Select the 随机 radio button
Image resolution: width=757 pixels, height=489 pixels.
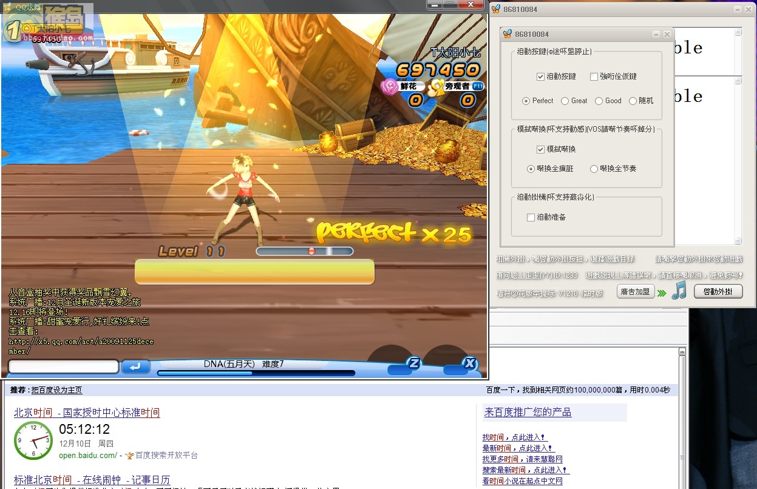(633, 101)
